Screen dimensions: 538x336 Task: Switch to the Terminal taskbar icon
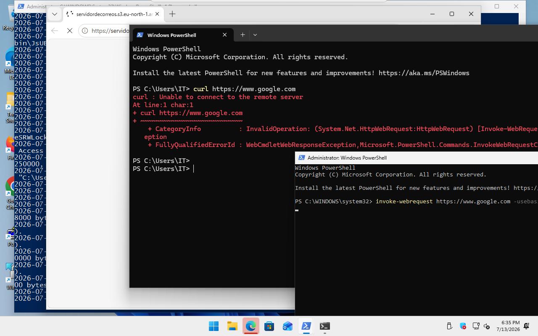pyautogui.click(x=324, y=326)
